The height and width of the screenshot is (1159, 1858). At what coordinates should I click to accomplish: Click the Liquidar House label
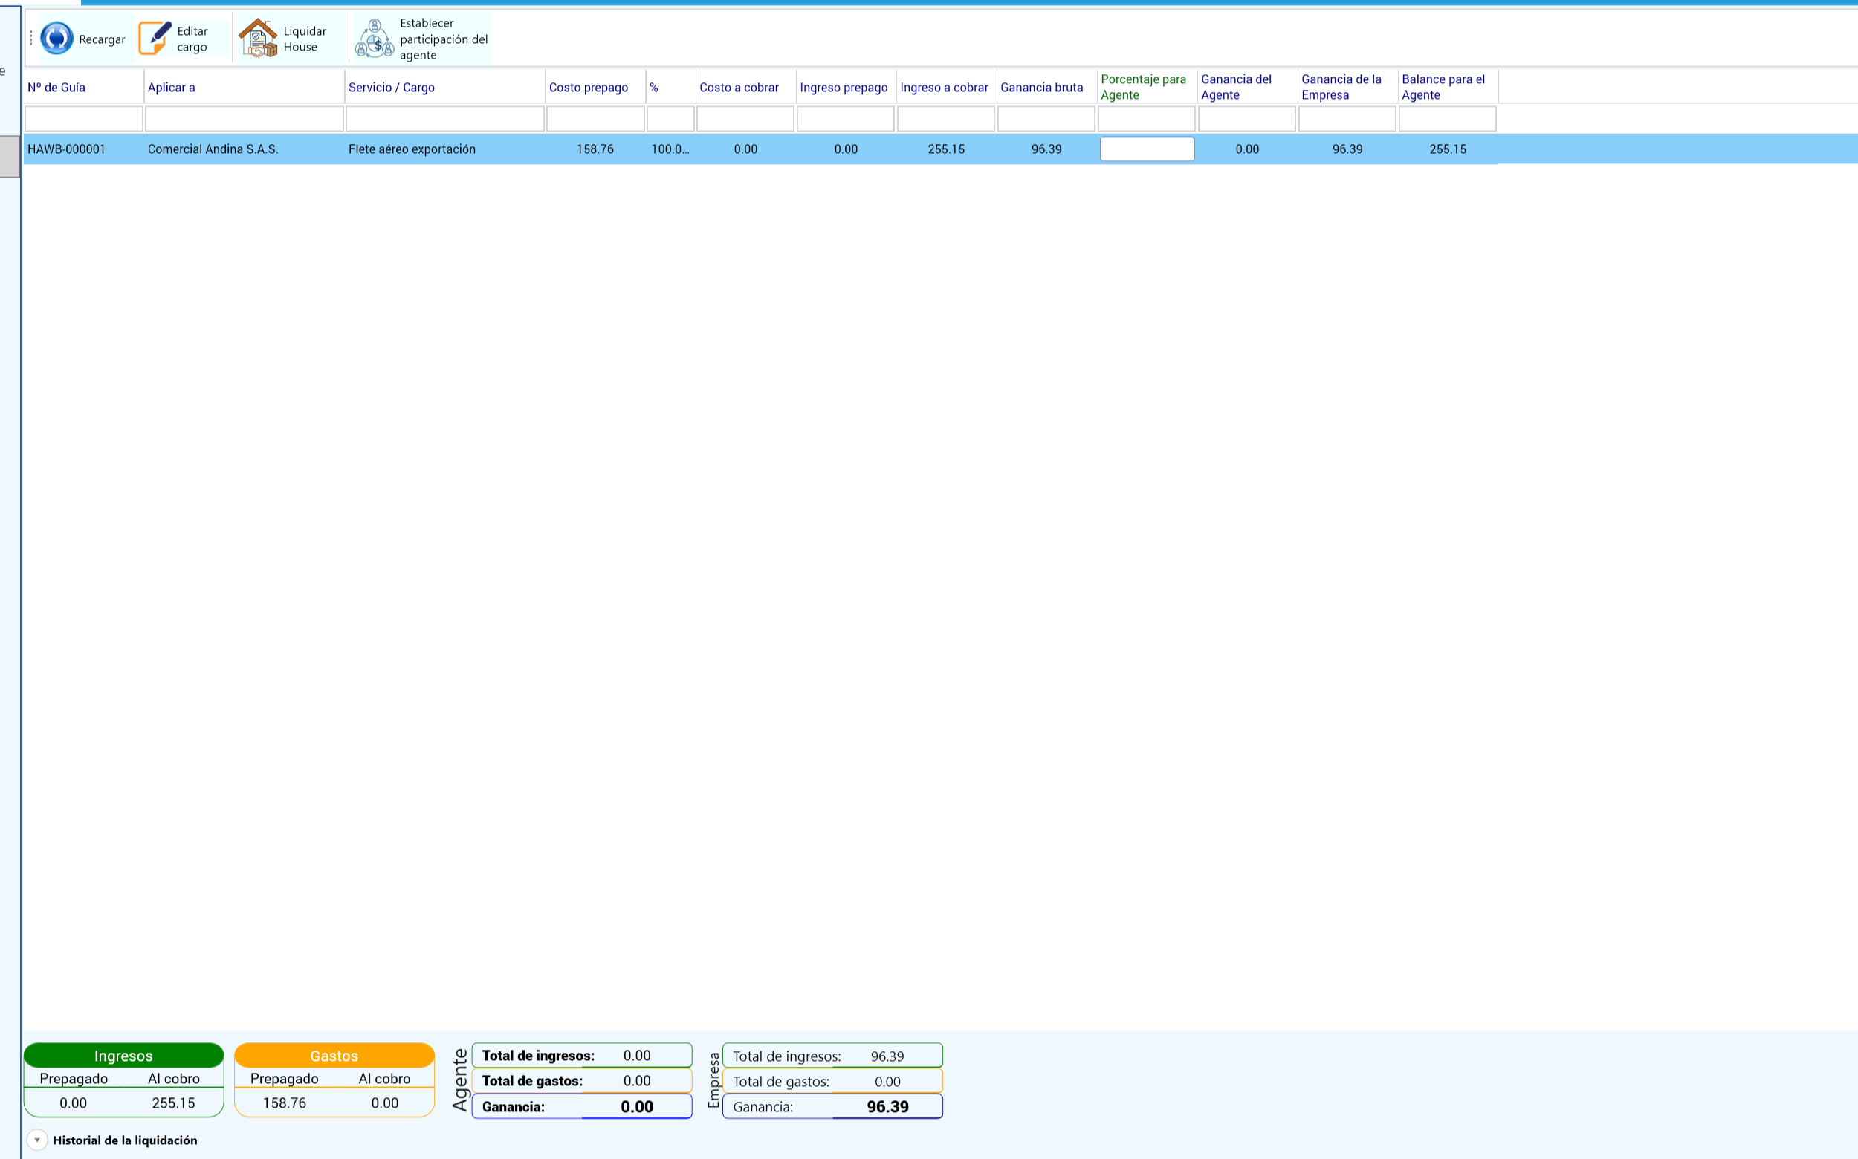[305, 39]
